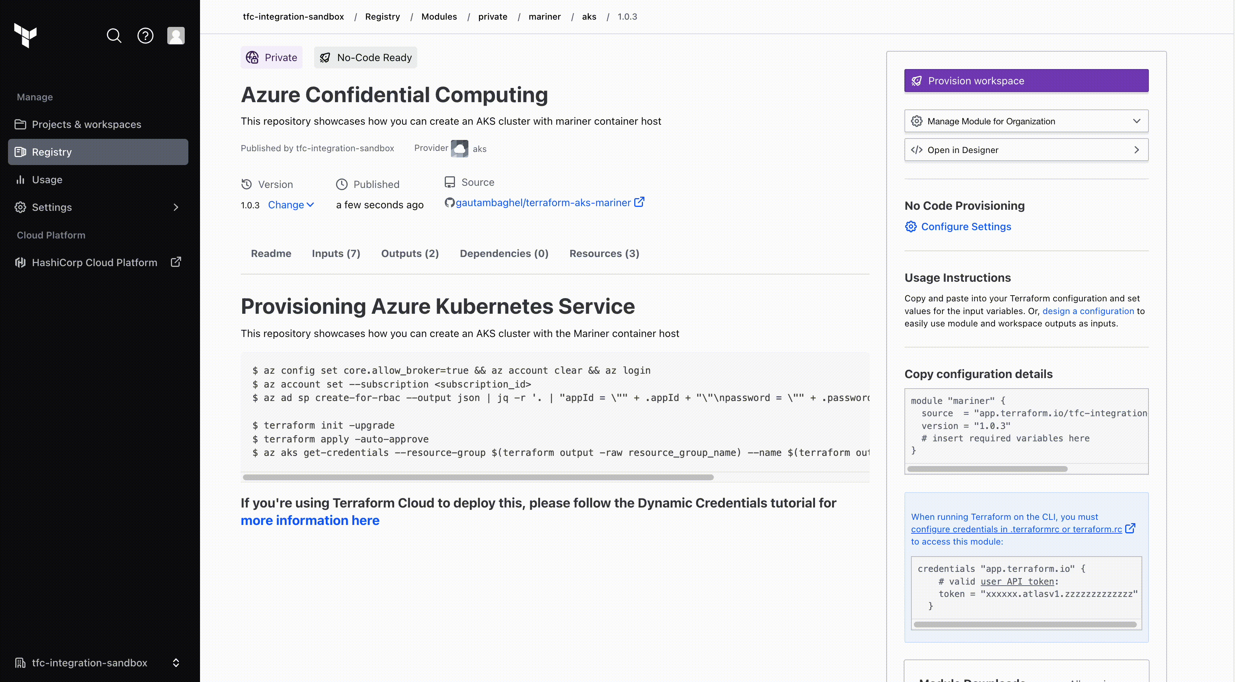The height and width of the screenshot is (682, 1235).
Task: Open search via magnifier icon
Action: pos(113,36)
